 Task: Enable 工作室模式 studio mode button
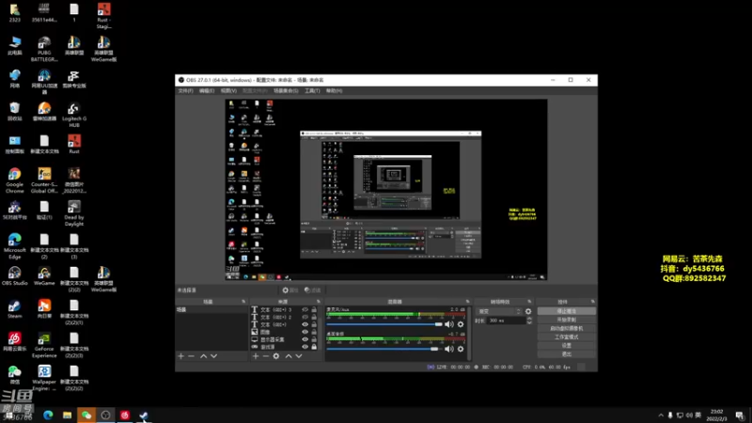(x=567, y=337)
